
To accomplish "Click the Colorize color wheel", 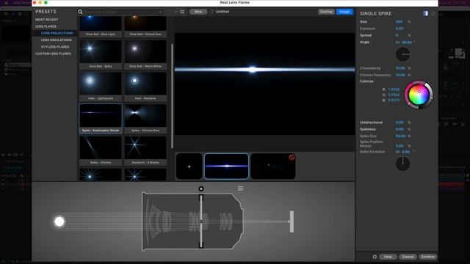I will pyautogui.click(x=419, y=95).
